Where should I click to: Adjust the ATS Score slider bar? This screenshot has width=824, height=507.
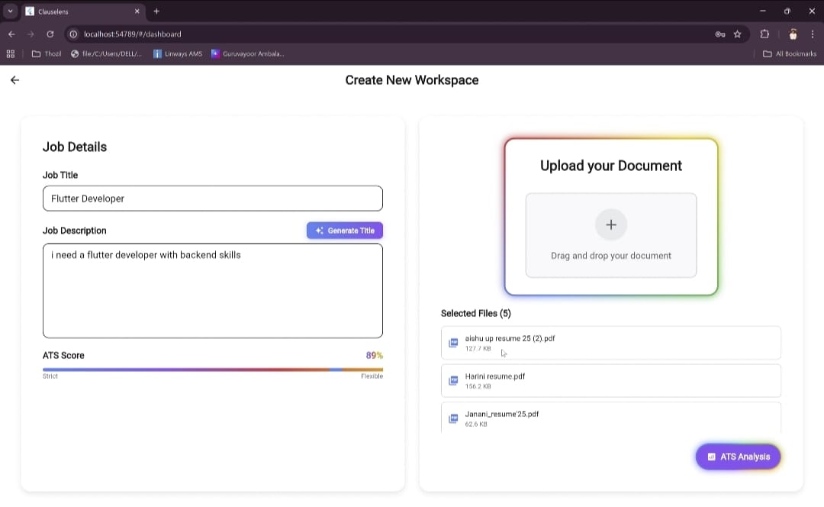click(x=213, y=370)
